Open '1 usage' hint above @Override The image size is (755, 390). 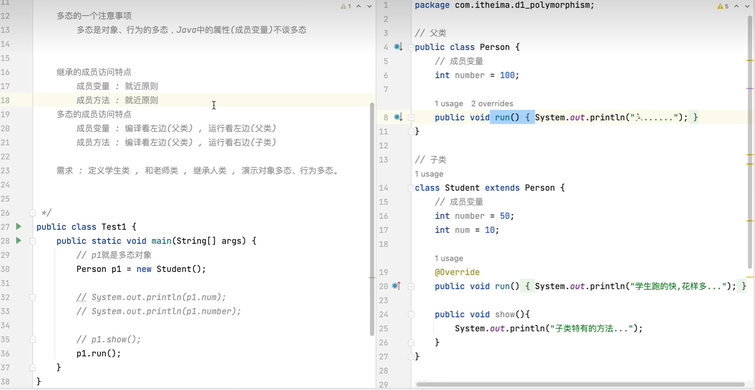pos(449,258)
